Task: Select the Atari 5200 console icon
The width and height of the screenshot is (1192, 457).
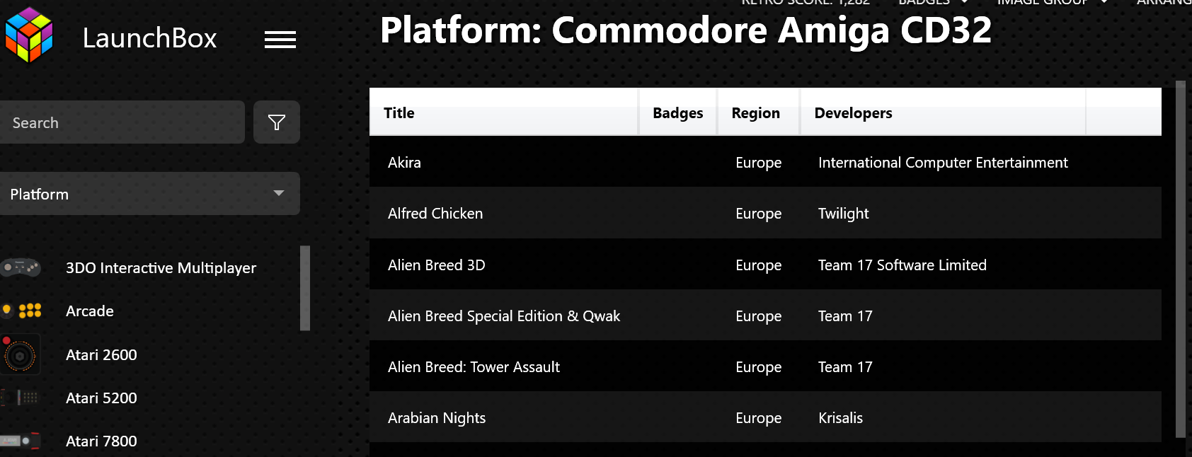Action: [20, 398]
